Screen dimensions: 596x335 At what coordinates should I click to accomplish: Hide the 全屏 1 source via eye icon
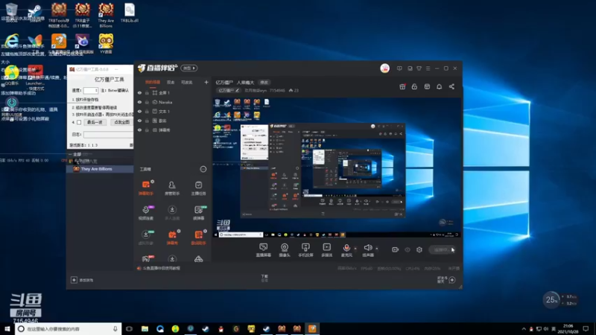pos(139,92)
